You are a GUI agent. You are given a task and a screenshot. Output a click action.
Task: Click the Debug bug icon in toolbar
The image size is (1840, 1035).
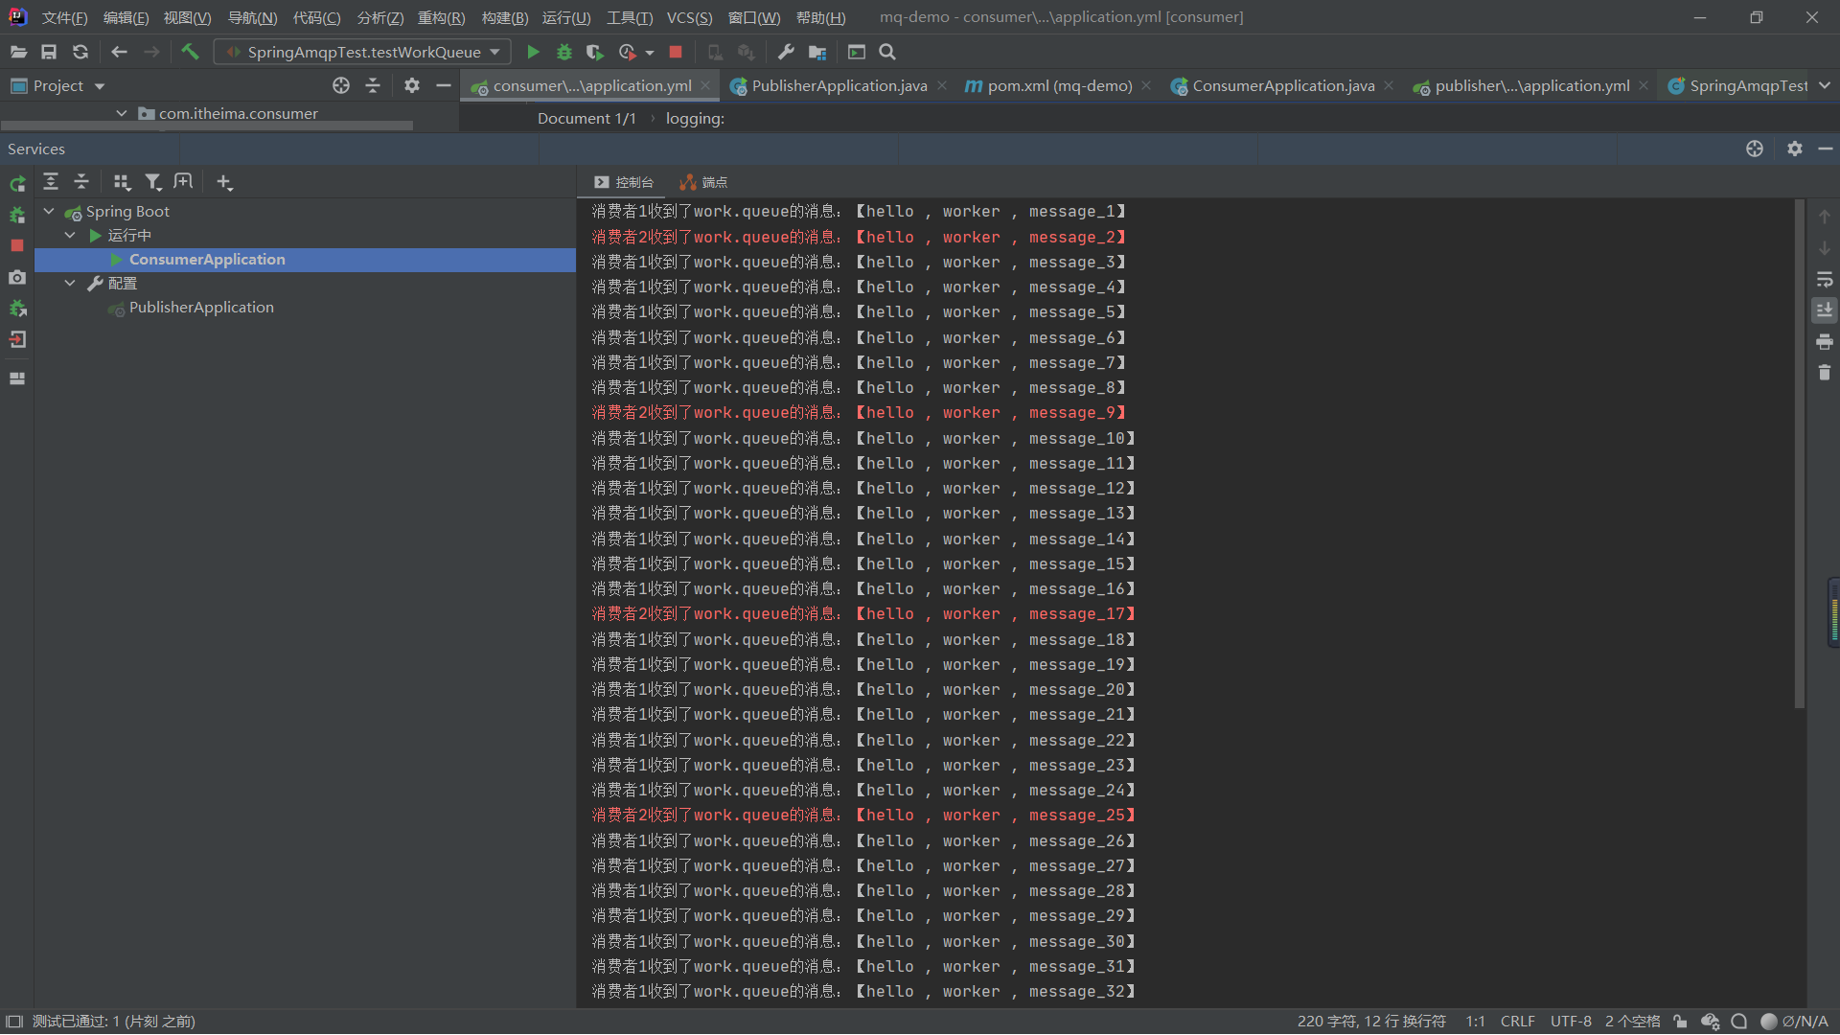coord(564,52)
